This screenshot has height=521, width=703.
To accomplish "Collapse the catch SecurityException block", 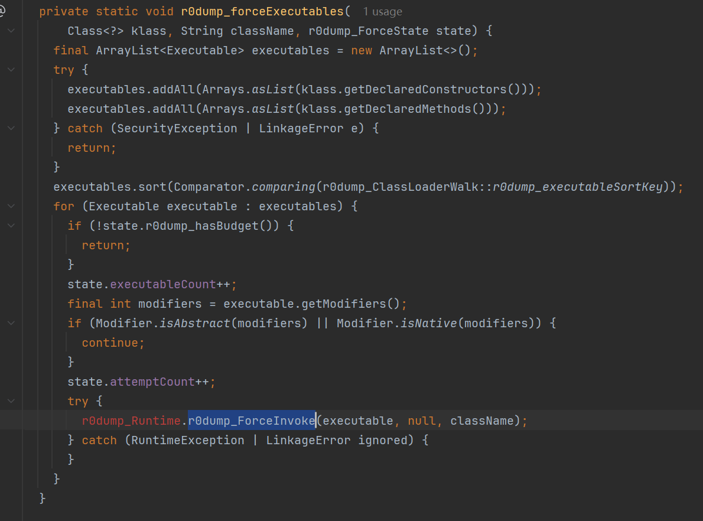I will point(11,128).
